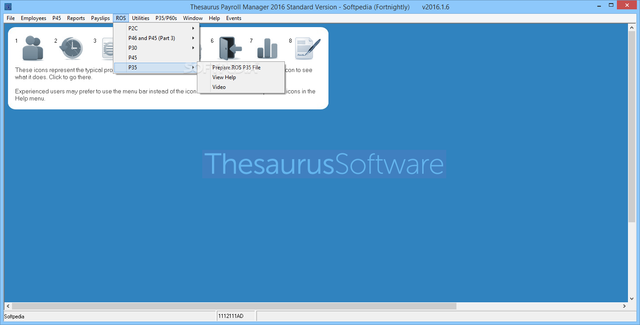
Task: Click the horizontal scrollbar left arrow
Action: click(x=8, y=306)
